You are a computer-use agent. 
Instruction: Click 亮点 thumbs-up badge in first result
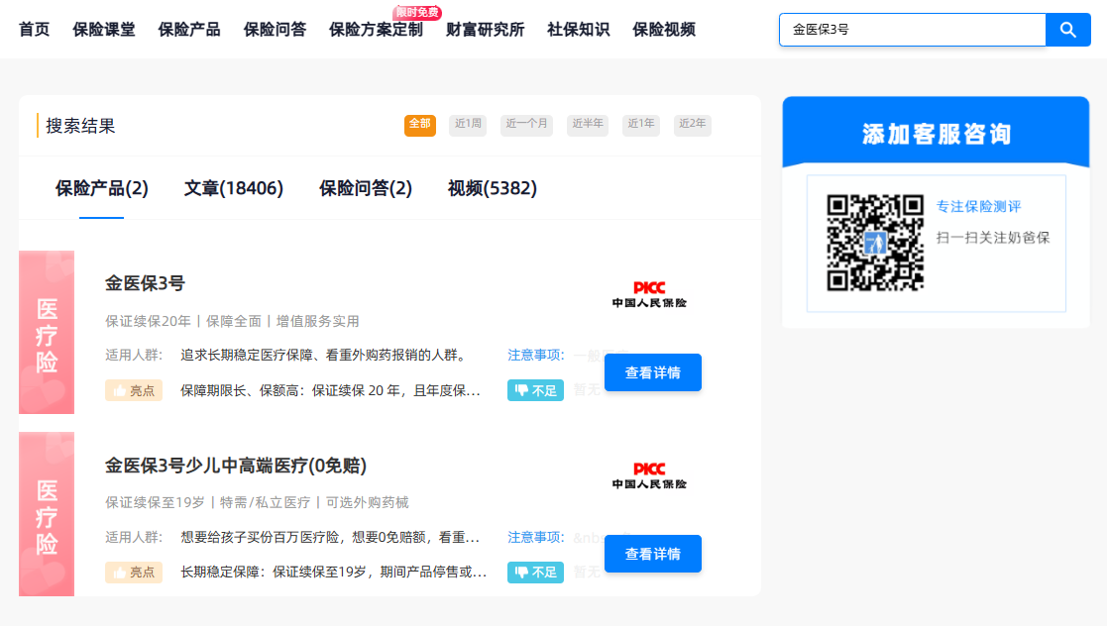(x=134, y=390)
